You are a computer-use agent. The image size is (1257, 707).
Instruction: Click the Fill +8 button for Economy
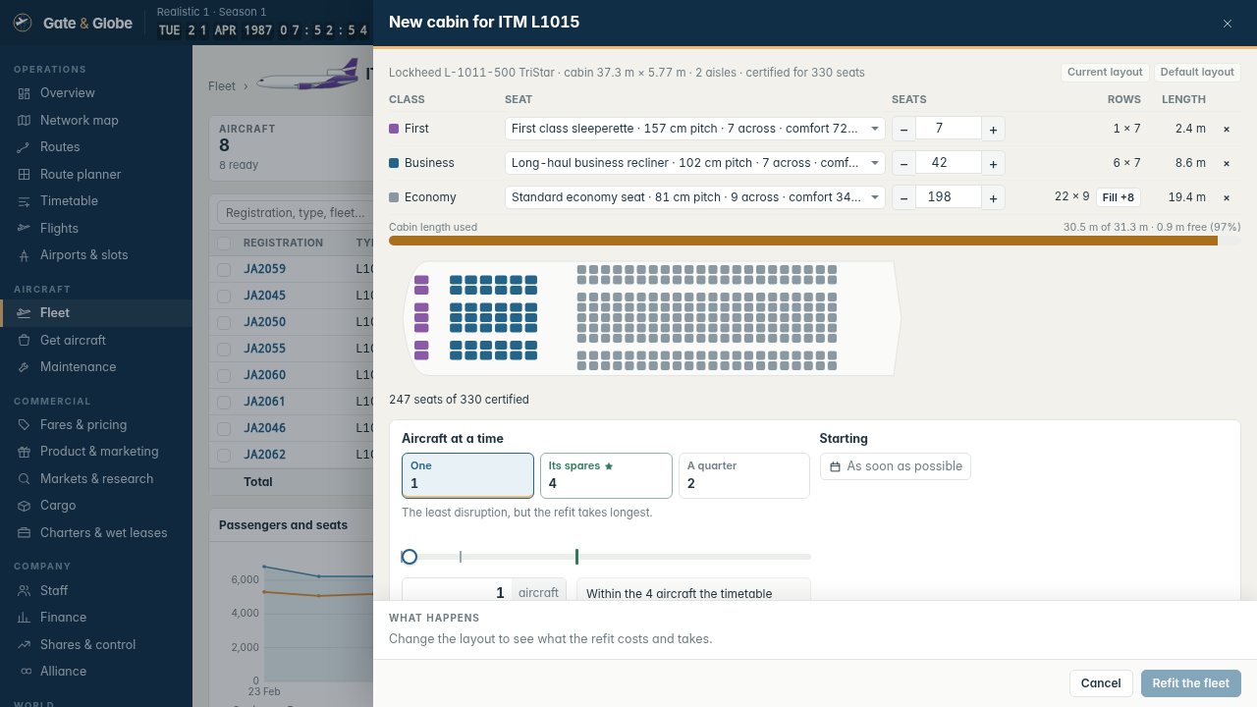(1118, 197)
